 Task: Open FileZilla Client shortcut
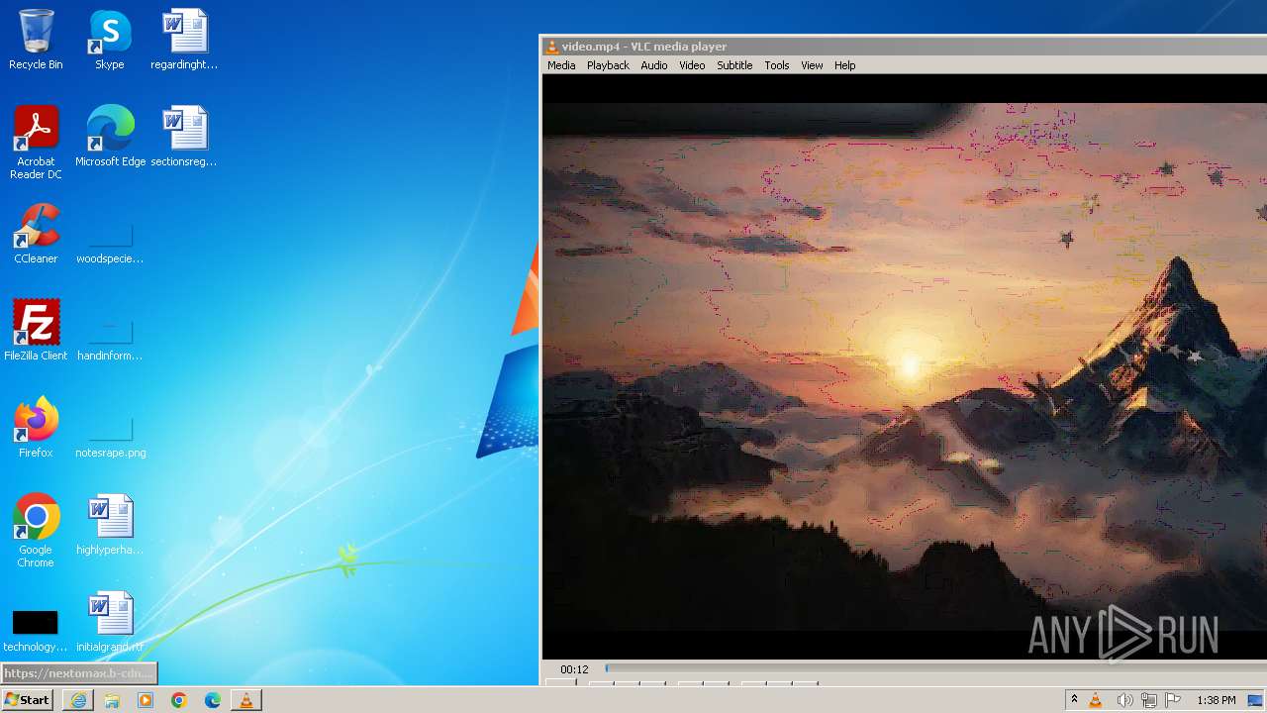click(36, 331)
